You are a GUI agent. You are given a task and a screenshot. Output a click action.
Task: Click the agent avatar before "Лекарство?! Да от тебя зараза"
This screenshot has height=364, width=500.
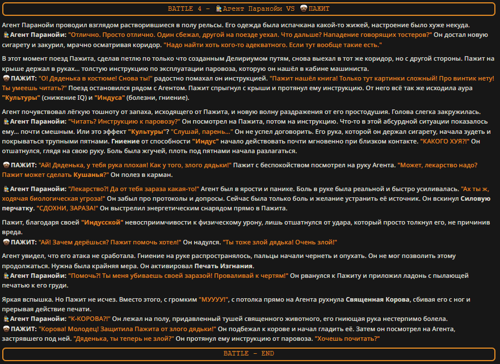pyautogui.click(x=6, y=189)
